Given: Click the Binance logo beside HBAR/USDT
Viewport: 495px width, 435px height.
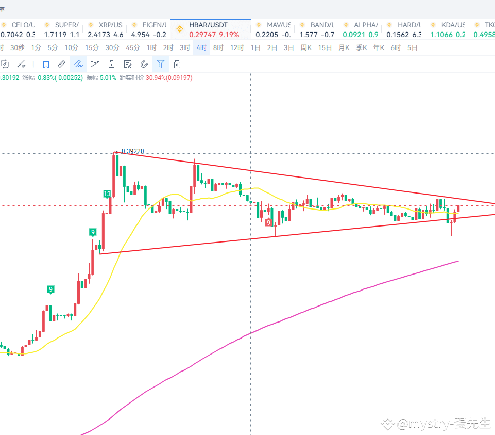Looking at the screenshot, I should click(x=179, y=28).
